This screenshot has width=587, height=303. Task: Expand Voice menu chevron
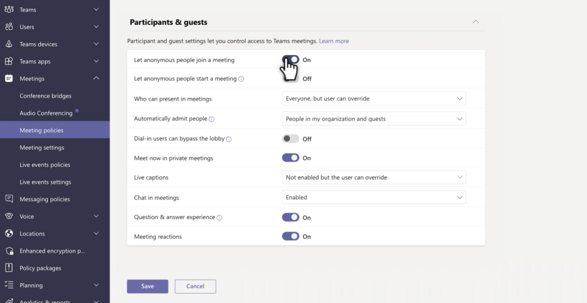(96, 216)
